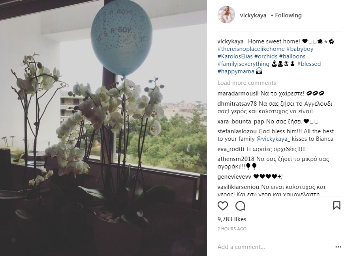
Task: Open #happymama hashtag
Action: click(x=236, y=71)
